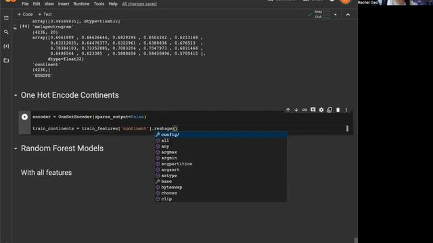Select argsort autocomplete suggestion

click(221, 169)
